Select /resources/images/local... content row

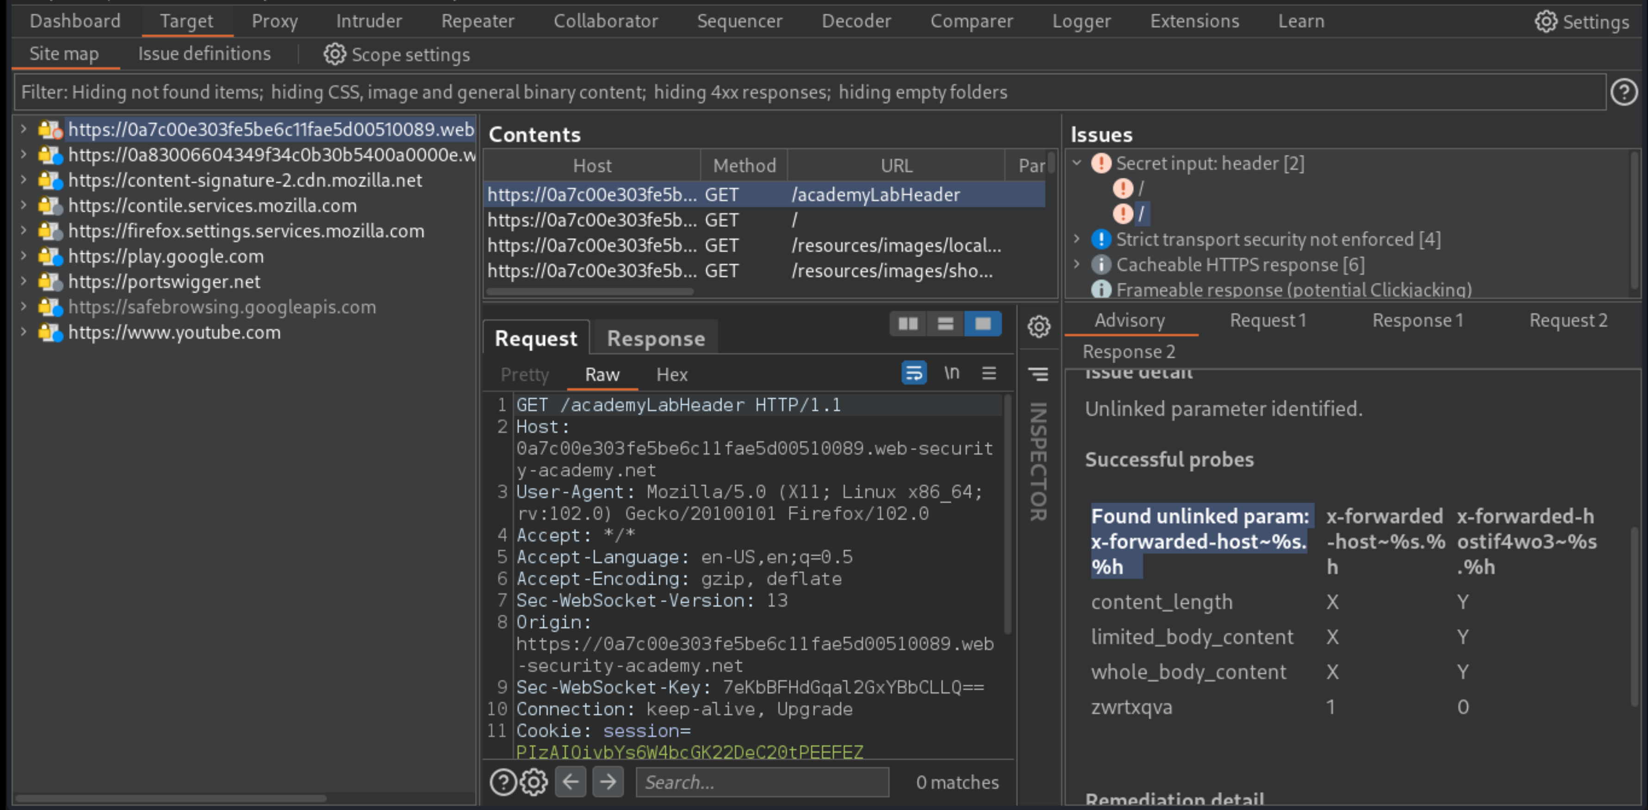[x=765, y=245]
